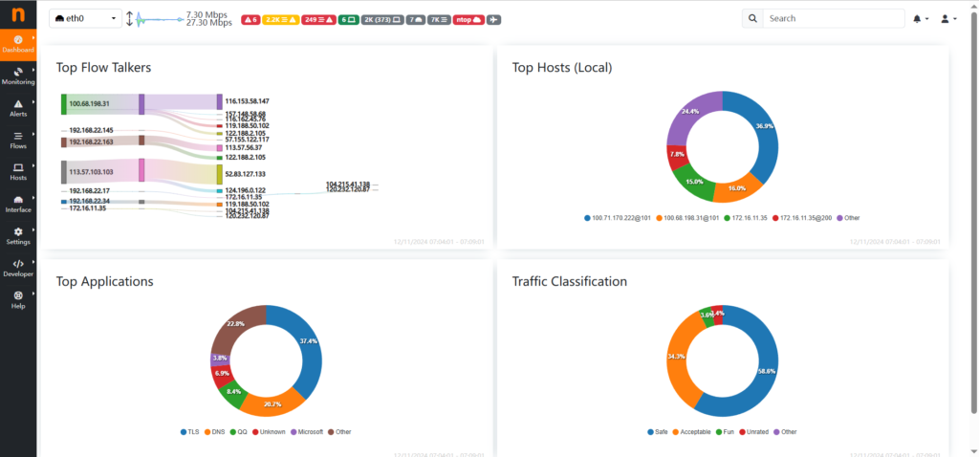This screenshot has width=979, height=457.
Task: Toggle Safe legend in Traffic Classification
Action: [x=658, y=431]
